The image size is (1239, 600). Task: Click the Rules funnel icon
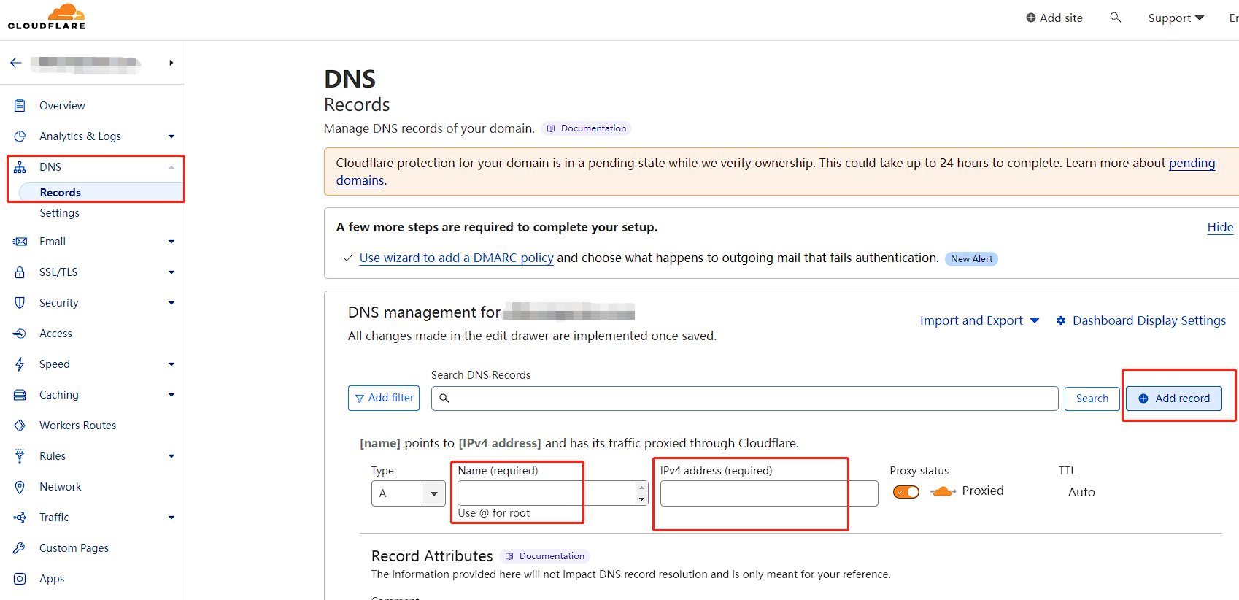coord(20,456)
